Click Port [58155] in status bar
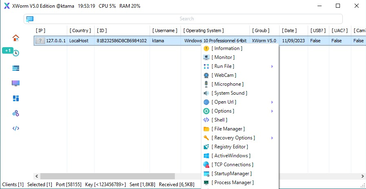 click(68, 185)
